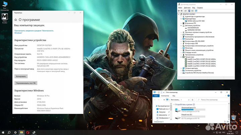This screenshot has width=241, height=135.
Task: Open Explorer help question mark icon
Action: [x=229, y=96]
